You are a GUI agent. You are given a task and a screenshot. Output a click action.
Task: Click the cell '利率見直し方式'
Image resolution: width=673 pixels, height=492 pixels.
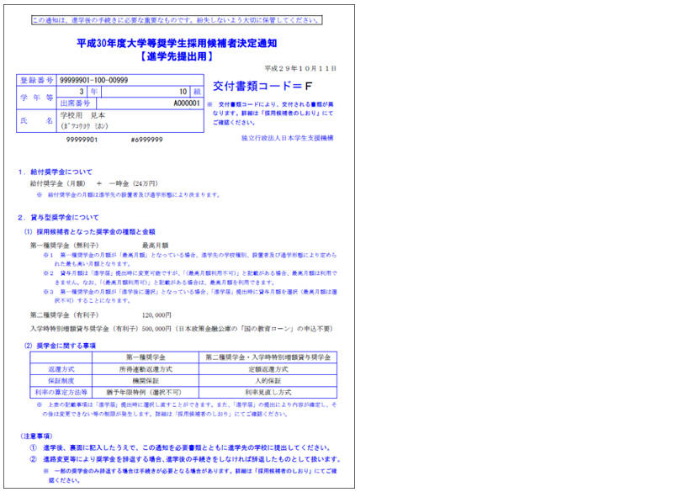(268, 393)
